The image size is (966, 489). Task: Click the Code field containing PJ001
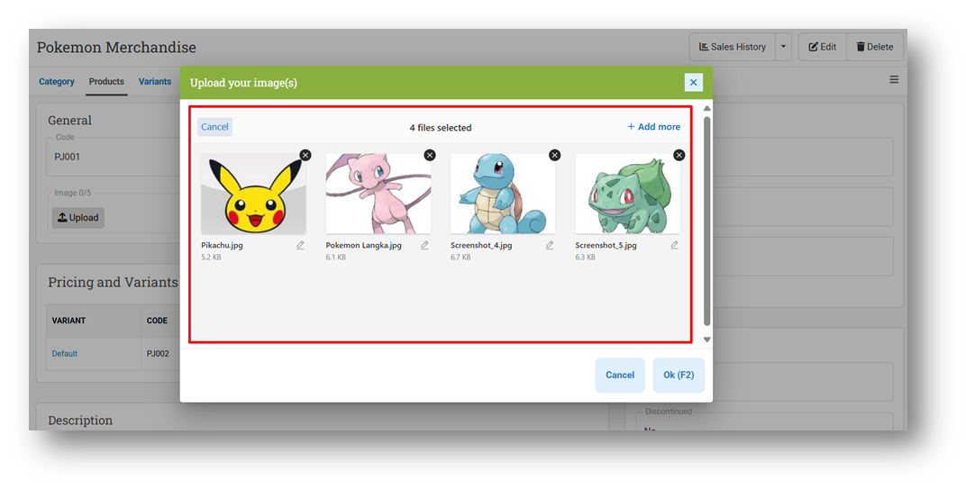pyautogui.click(x=112, y=157)
